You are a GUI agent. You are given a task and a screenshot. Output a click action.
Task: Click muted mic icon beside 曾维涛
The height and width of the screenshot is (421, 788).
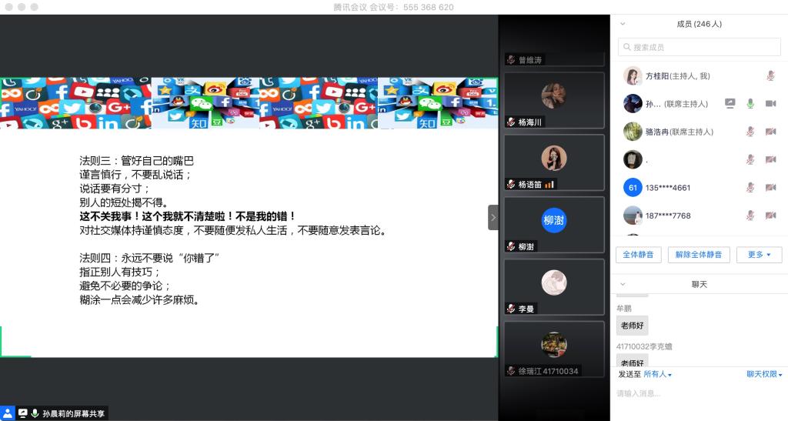(511, 60)
